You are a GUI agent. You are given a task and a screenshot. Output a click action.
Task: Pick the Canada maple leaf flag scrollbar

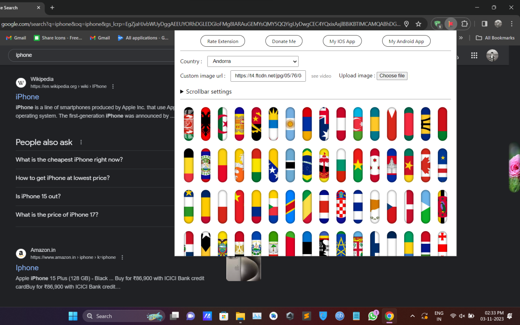425,165
